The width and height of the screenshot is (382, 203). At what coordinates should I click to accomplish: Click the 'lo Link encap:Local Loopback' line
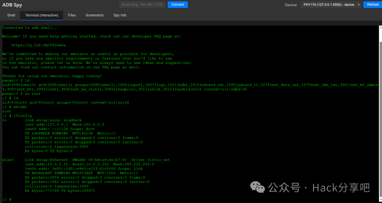click(x=42, y=120)
